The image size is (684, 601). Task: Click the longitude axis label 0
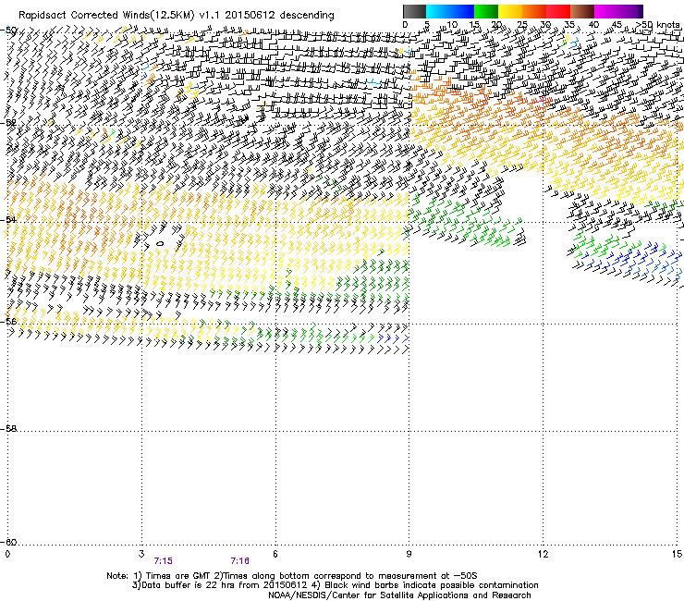click(x=7, y=554)
